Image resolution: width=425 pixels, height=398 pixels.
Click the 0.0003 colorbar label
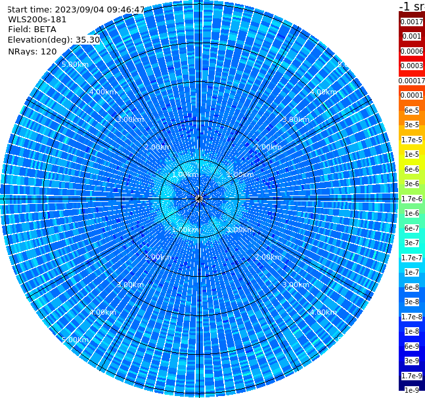412,66
